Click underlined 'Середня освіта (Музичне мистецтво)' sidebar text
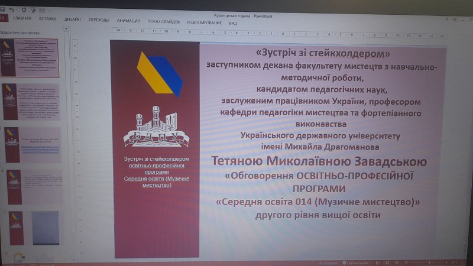This screenshot has height=266, width=473. [x=157, y=181]
